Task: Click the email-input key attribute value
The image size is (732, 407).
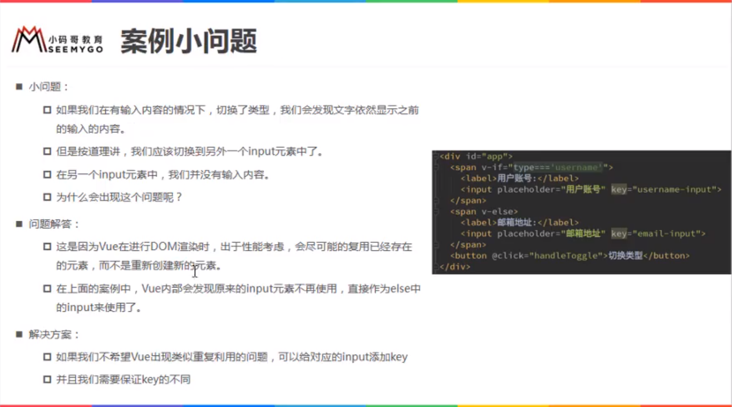Action: pyautogui.click(x=667, y=234)
